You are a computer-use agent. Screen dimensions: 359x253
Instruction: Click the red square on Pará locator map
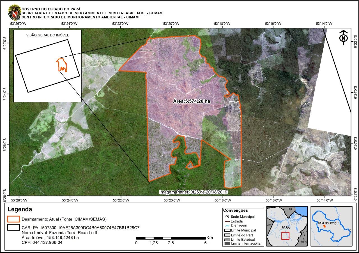[x=286, y=236]
